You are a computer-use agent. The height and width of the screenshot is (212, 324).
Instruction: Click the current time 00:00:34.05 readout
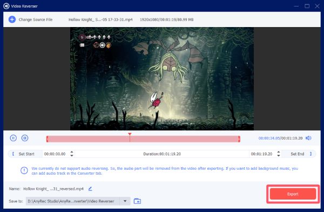click(x=269, y=138)
